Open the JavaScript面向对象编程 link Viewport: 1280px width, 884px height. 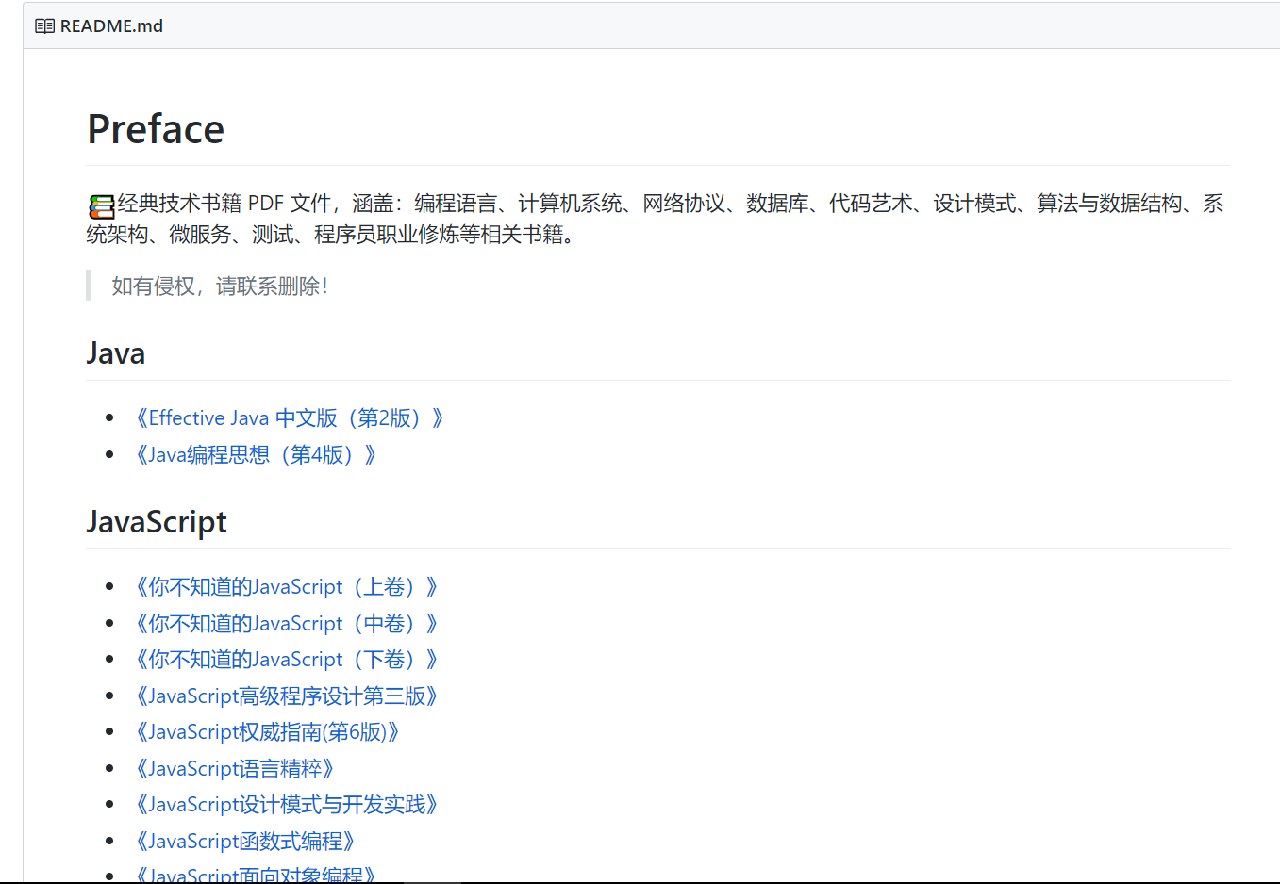click(x=254, y=875)
